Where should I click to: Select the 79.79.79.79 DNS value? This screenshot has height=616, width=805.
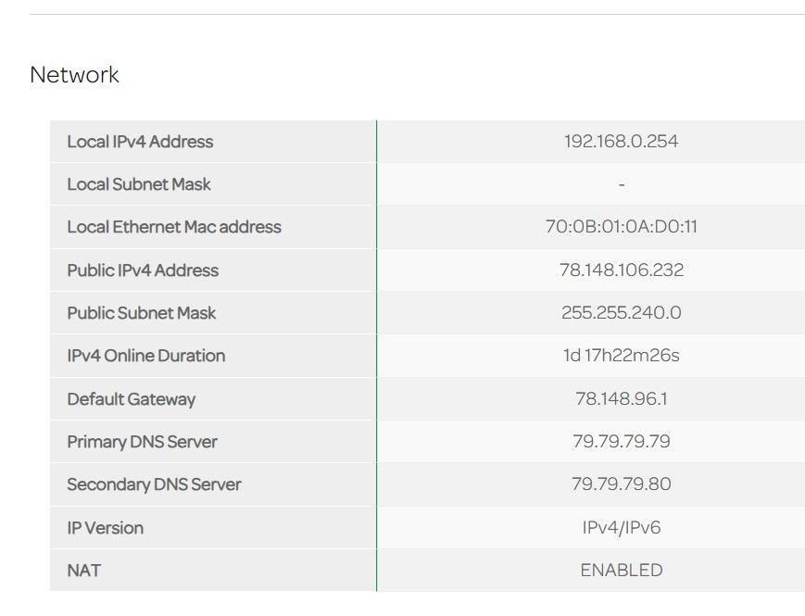621,442
